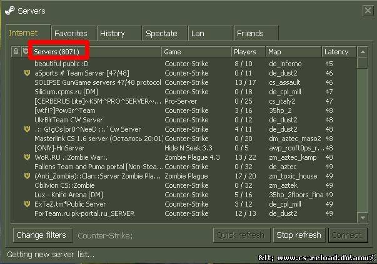Select the shield icon beside ExTaZ.tm Public Server
The width and height of the screenshot is (377, 264).
point(27,204)
